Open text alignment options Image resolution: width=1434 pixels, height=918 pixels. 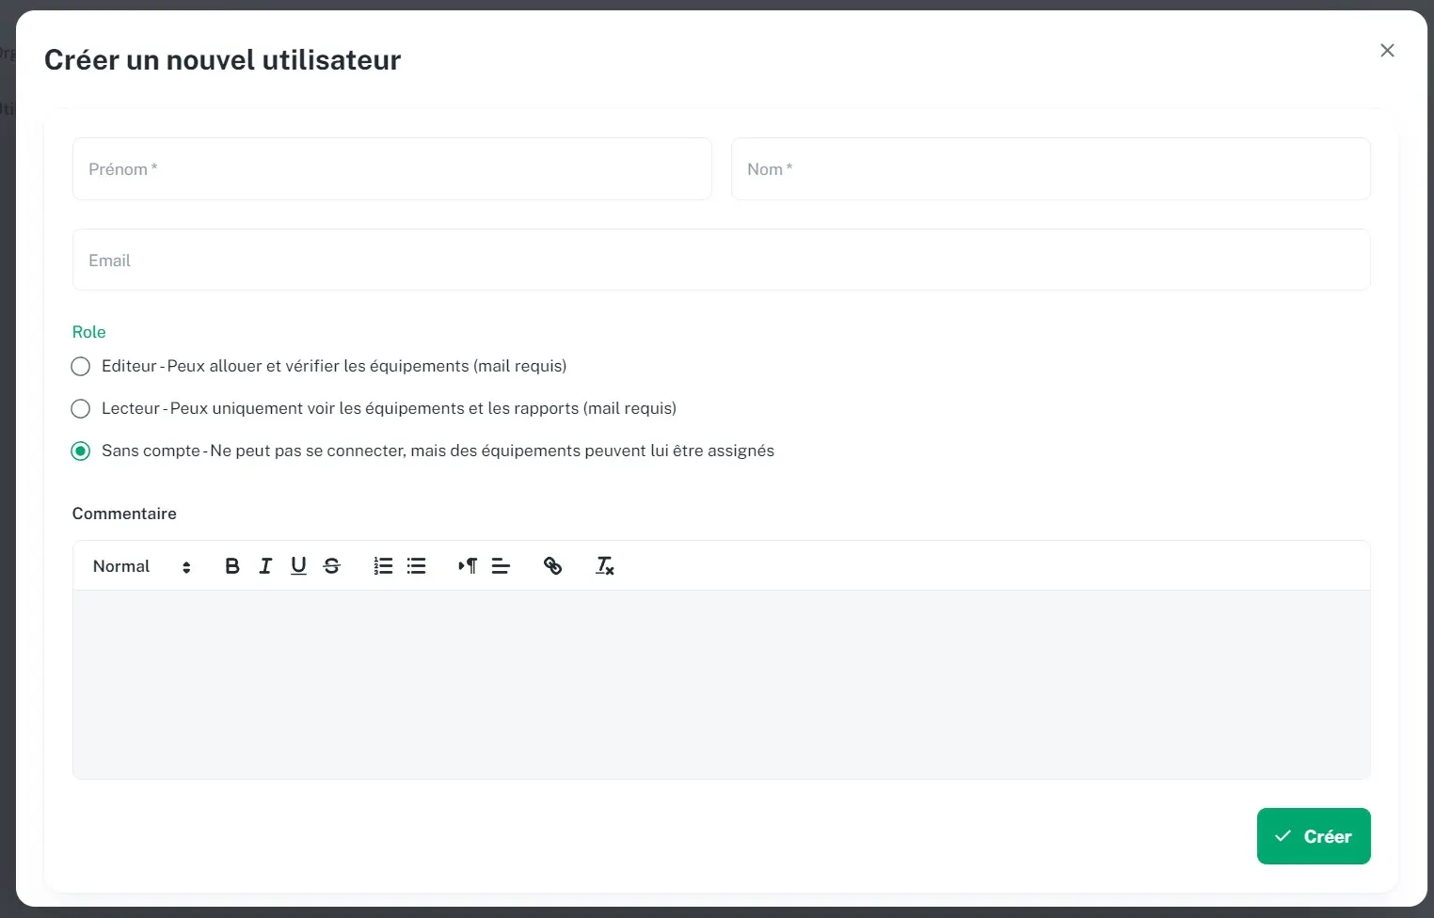[501, 566]
